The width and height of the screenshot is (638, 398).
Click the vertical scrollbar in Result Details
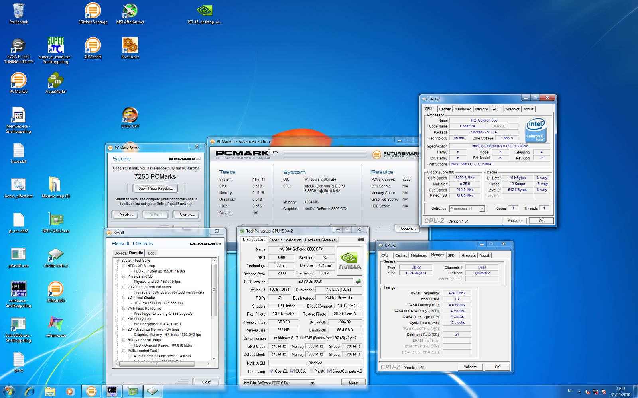[x=214, y=290]
